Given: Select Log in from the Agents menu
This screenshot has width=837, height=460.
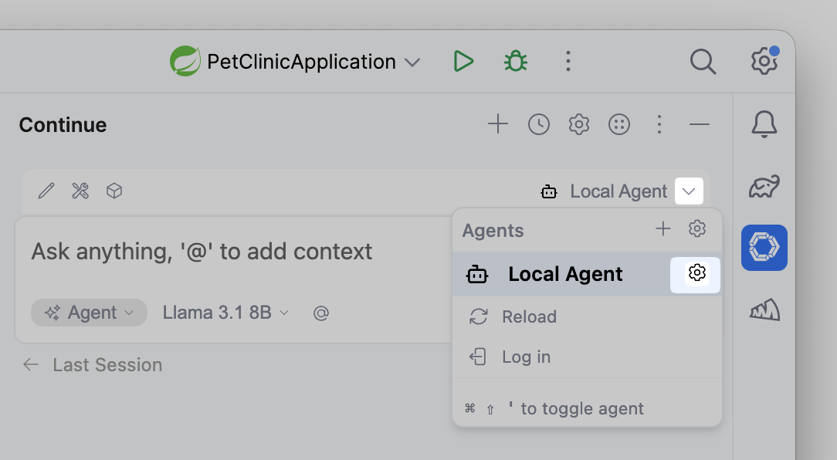Looking at the screenshot, I should pyautogui.click(x=526, y=357).
